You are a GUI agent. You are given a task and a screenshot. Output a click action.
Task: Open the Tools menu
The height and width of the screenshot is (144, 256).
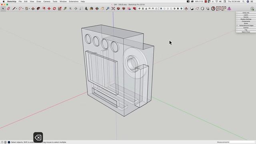(55, 2)
